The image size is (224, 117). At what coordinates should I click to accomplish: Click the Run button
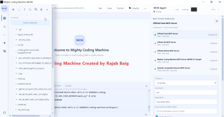100,8
